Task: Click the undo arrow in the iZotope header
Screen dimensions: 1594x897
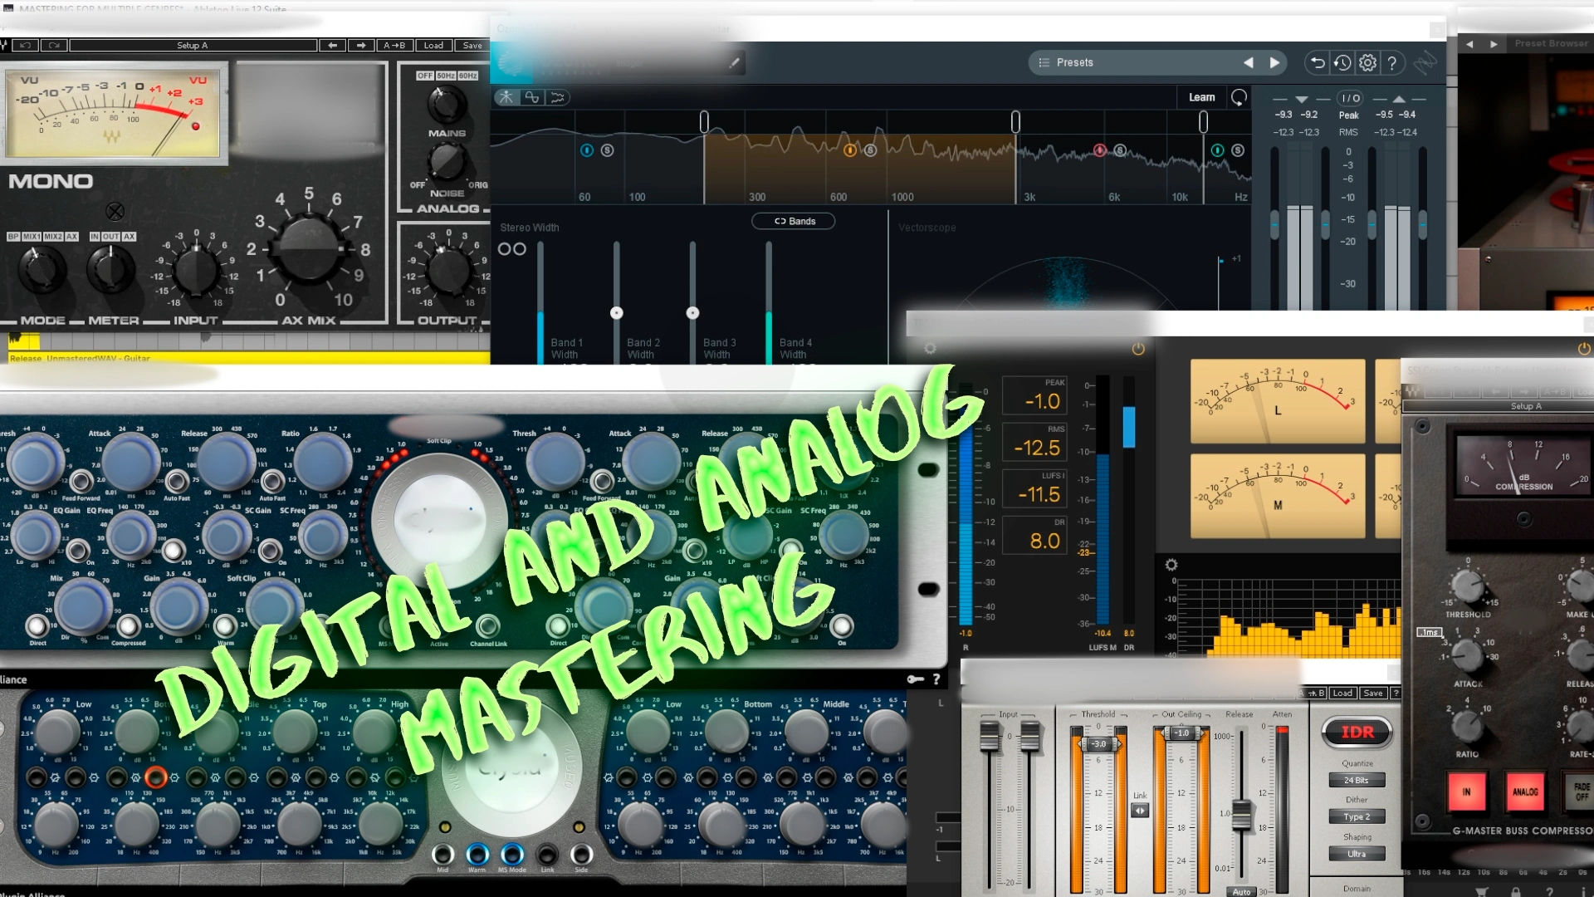Action: pyautogui.click(x=1318, y=62)
